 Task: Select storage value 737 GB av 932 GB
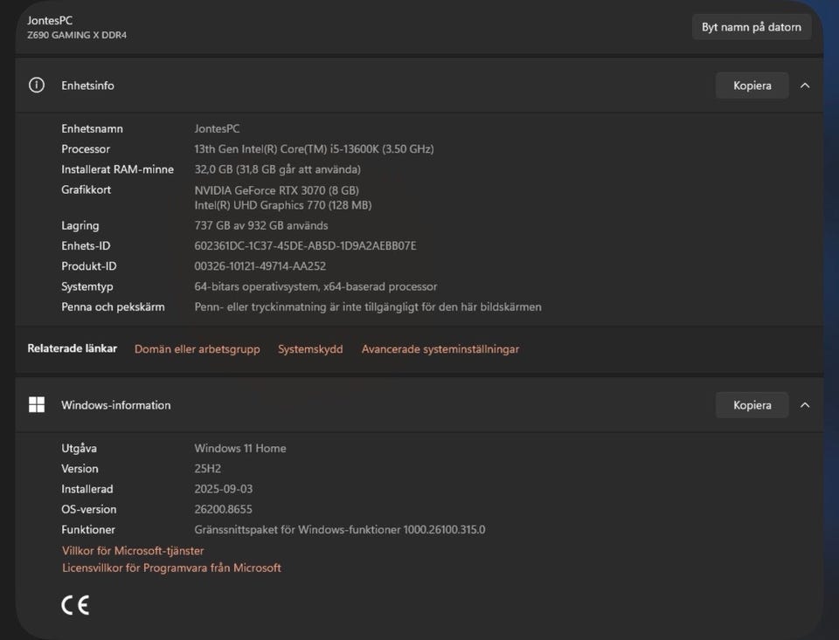point(261,225)
